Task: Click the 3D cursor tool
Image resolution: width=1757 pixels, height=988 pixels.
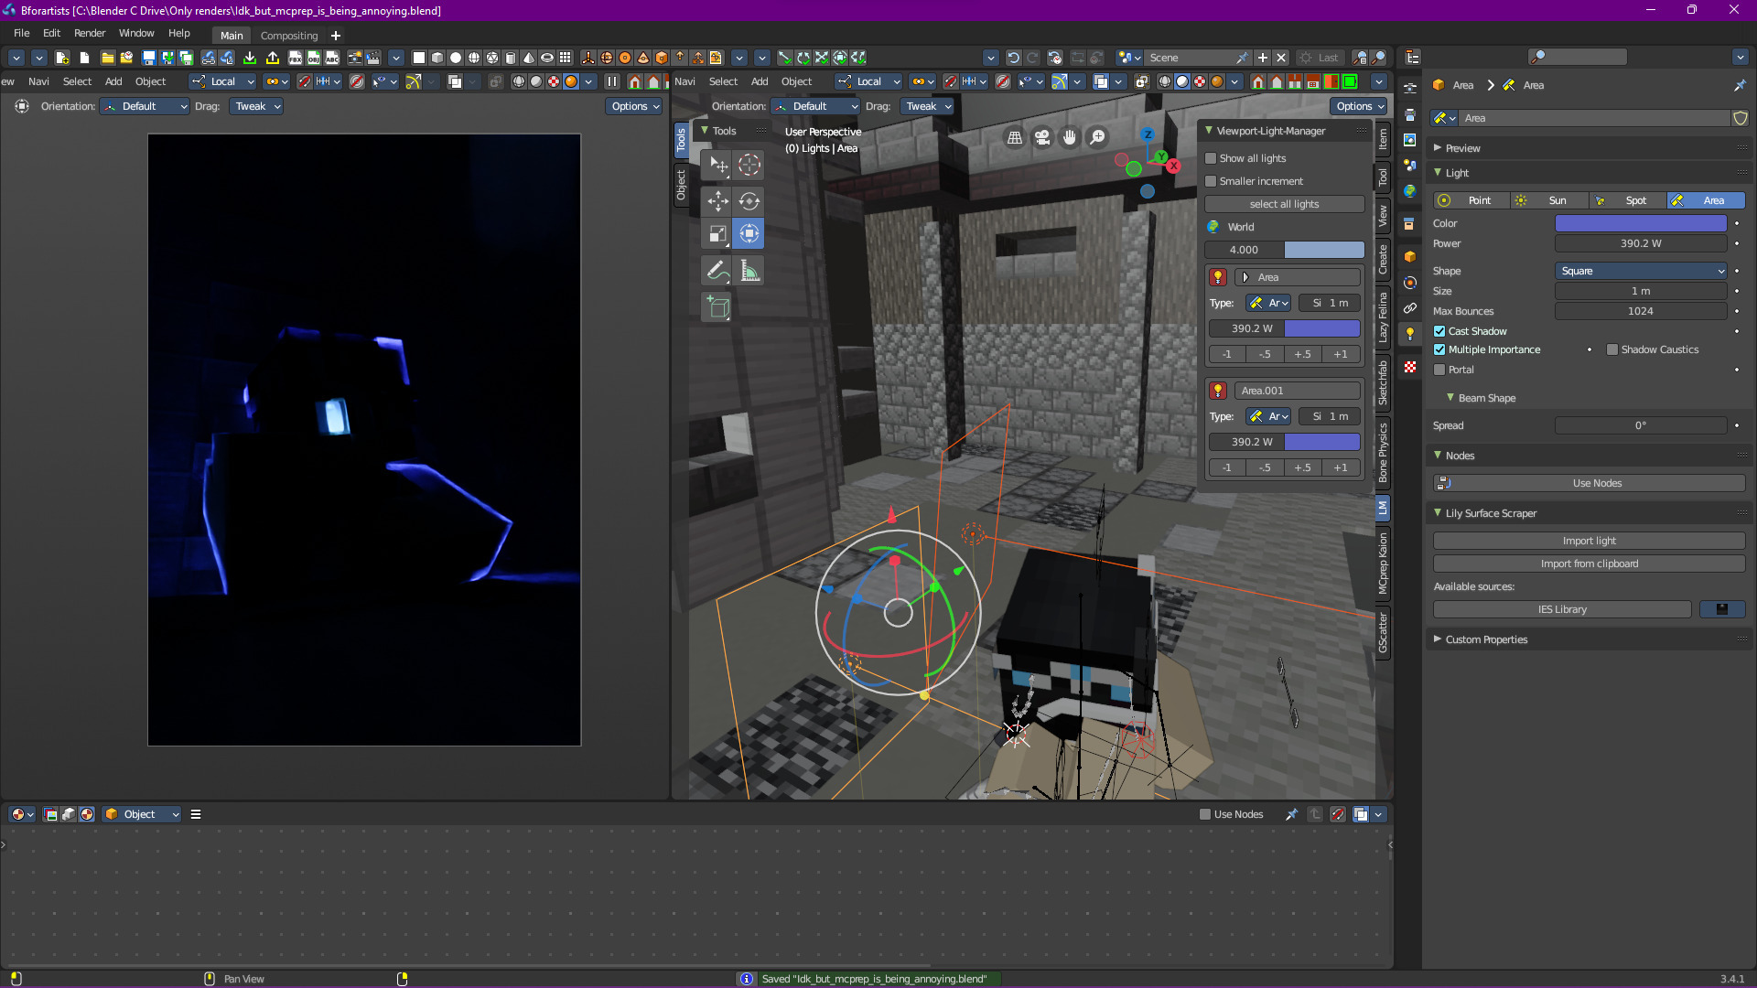Action: (x=749, y=165)
